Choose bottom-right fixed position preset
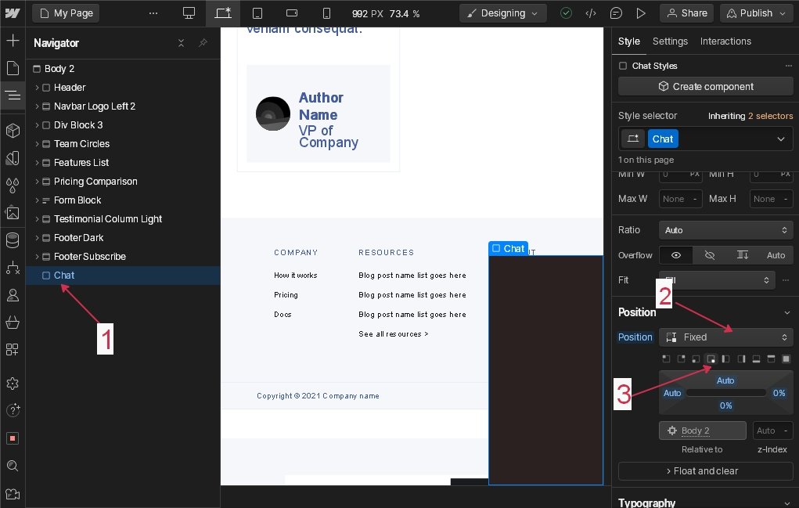The width and height of the screenshot is (799, 508). tap(711, 358)
